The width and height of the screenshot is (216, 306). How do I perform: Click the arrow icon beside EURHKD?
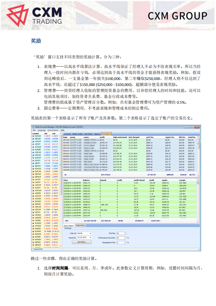click(33, 232)
